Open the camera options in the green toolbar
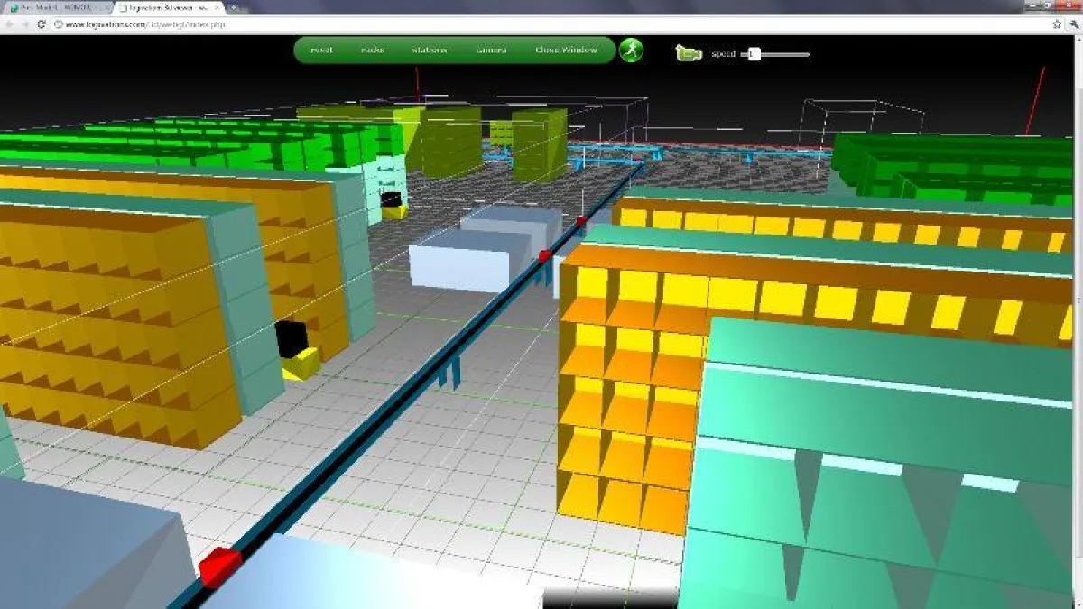The image size is (1083, 609). pyautogui.click(x=492, y=51)
